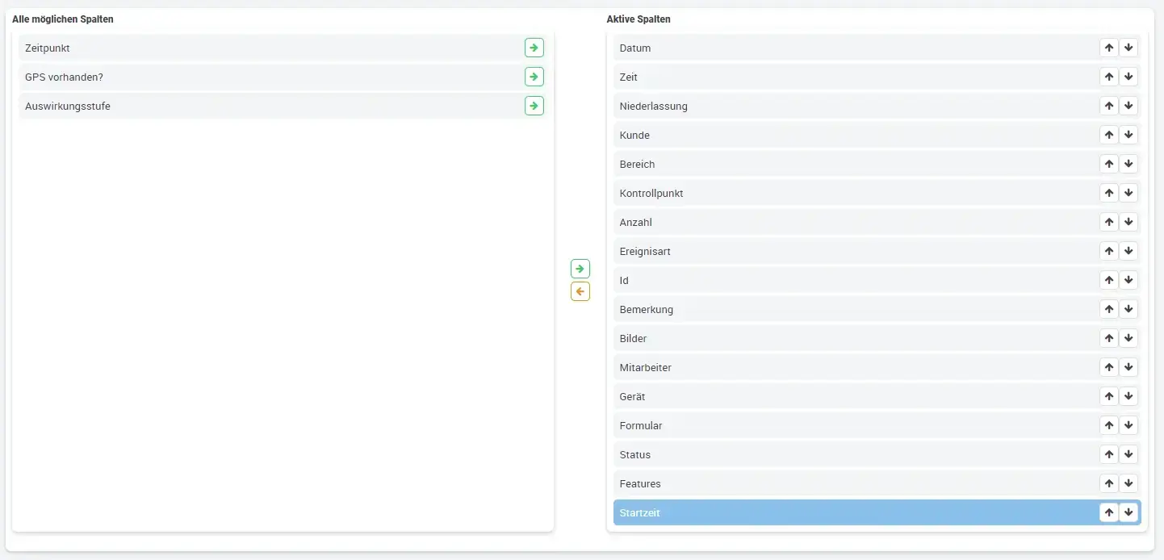Select the "Ereignisart" column
The image size is (1164, 560).
click(807, 251)
